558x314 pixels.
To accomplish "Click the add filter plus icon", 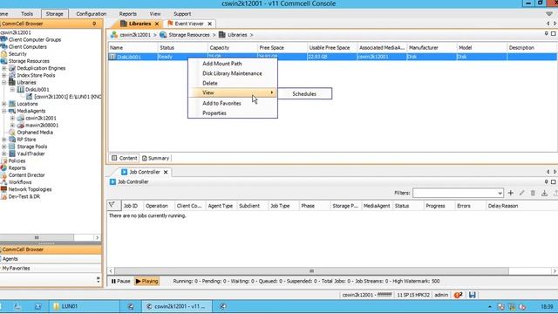I will (511, 193).
